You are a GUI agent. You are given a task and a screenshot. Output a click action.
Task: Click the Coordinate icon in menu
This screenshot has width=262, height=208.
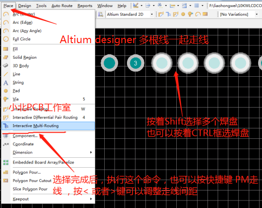click(6, 144)
